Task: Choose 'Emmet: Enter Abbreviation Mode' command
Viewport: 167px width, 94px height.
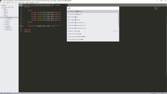Action: [x=92, y=37]
